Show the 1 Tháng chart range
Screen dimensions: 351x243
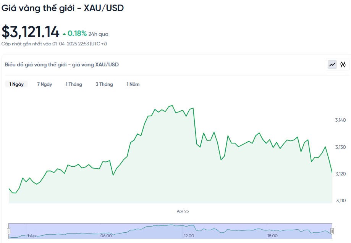74,84
